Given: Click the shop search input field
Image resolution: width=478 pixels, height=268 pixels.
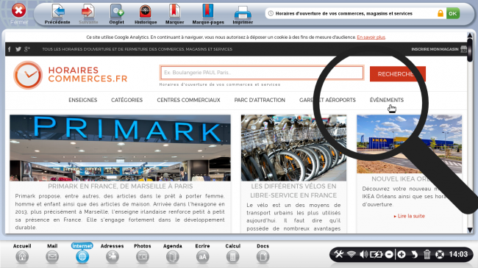Looking at the screenshot, I should click(262, 73).
